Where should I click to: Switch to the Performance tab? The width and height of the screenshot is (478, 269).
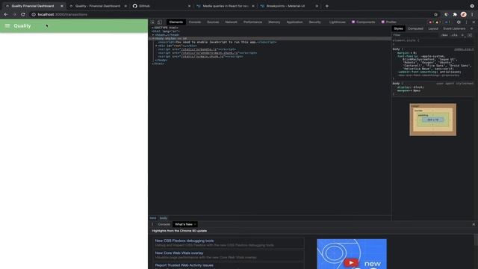pyautogui.click(x=252, y=22)
